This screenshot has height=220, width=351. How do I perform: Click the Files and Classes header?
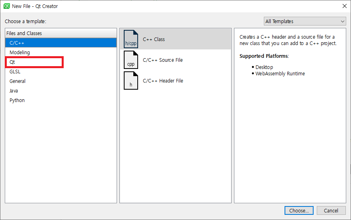pyautogui.click(x=61, y=33)
